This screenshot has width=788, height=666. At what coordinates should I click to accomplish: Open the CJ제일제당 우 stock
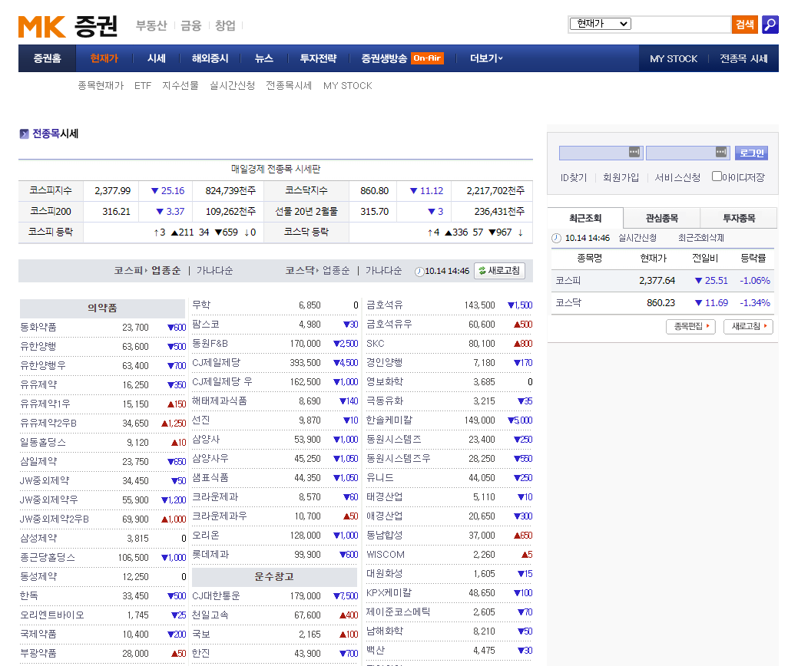point(222,382)
